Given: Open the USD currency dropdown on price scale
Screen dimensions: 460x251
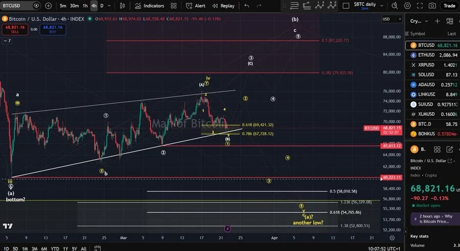Looking at the screenshot, I should (x=392, y=19).
